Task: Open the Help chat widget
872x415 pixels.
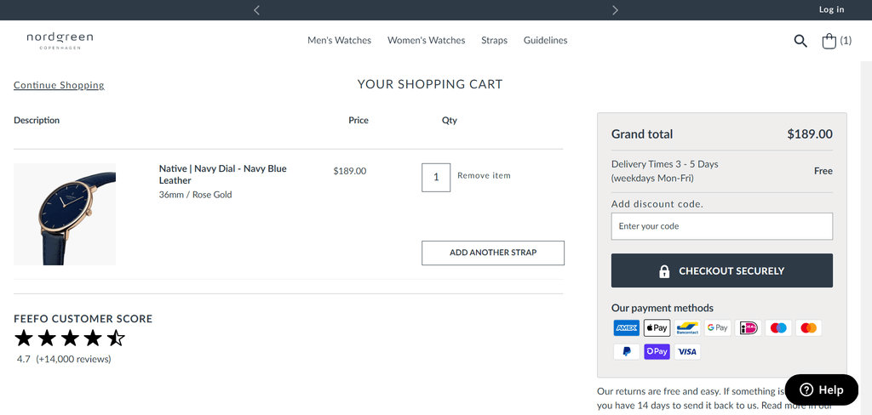Action: point(822,390)
